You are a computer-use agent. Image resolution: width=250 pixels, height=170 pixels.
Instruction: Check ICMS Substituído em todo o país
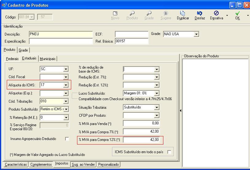click(169, 152)
